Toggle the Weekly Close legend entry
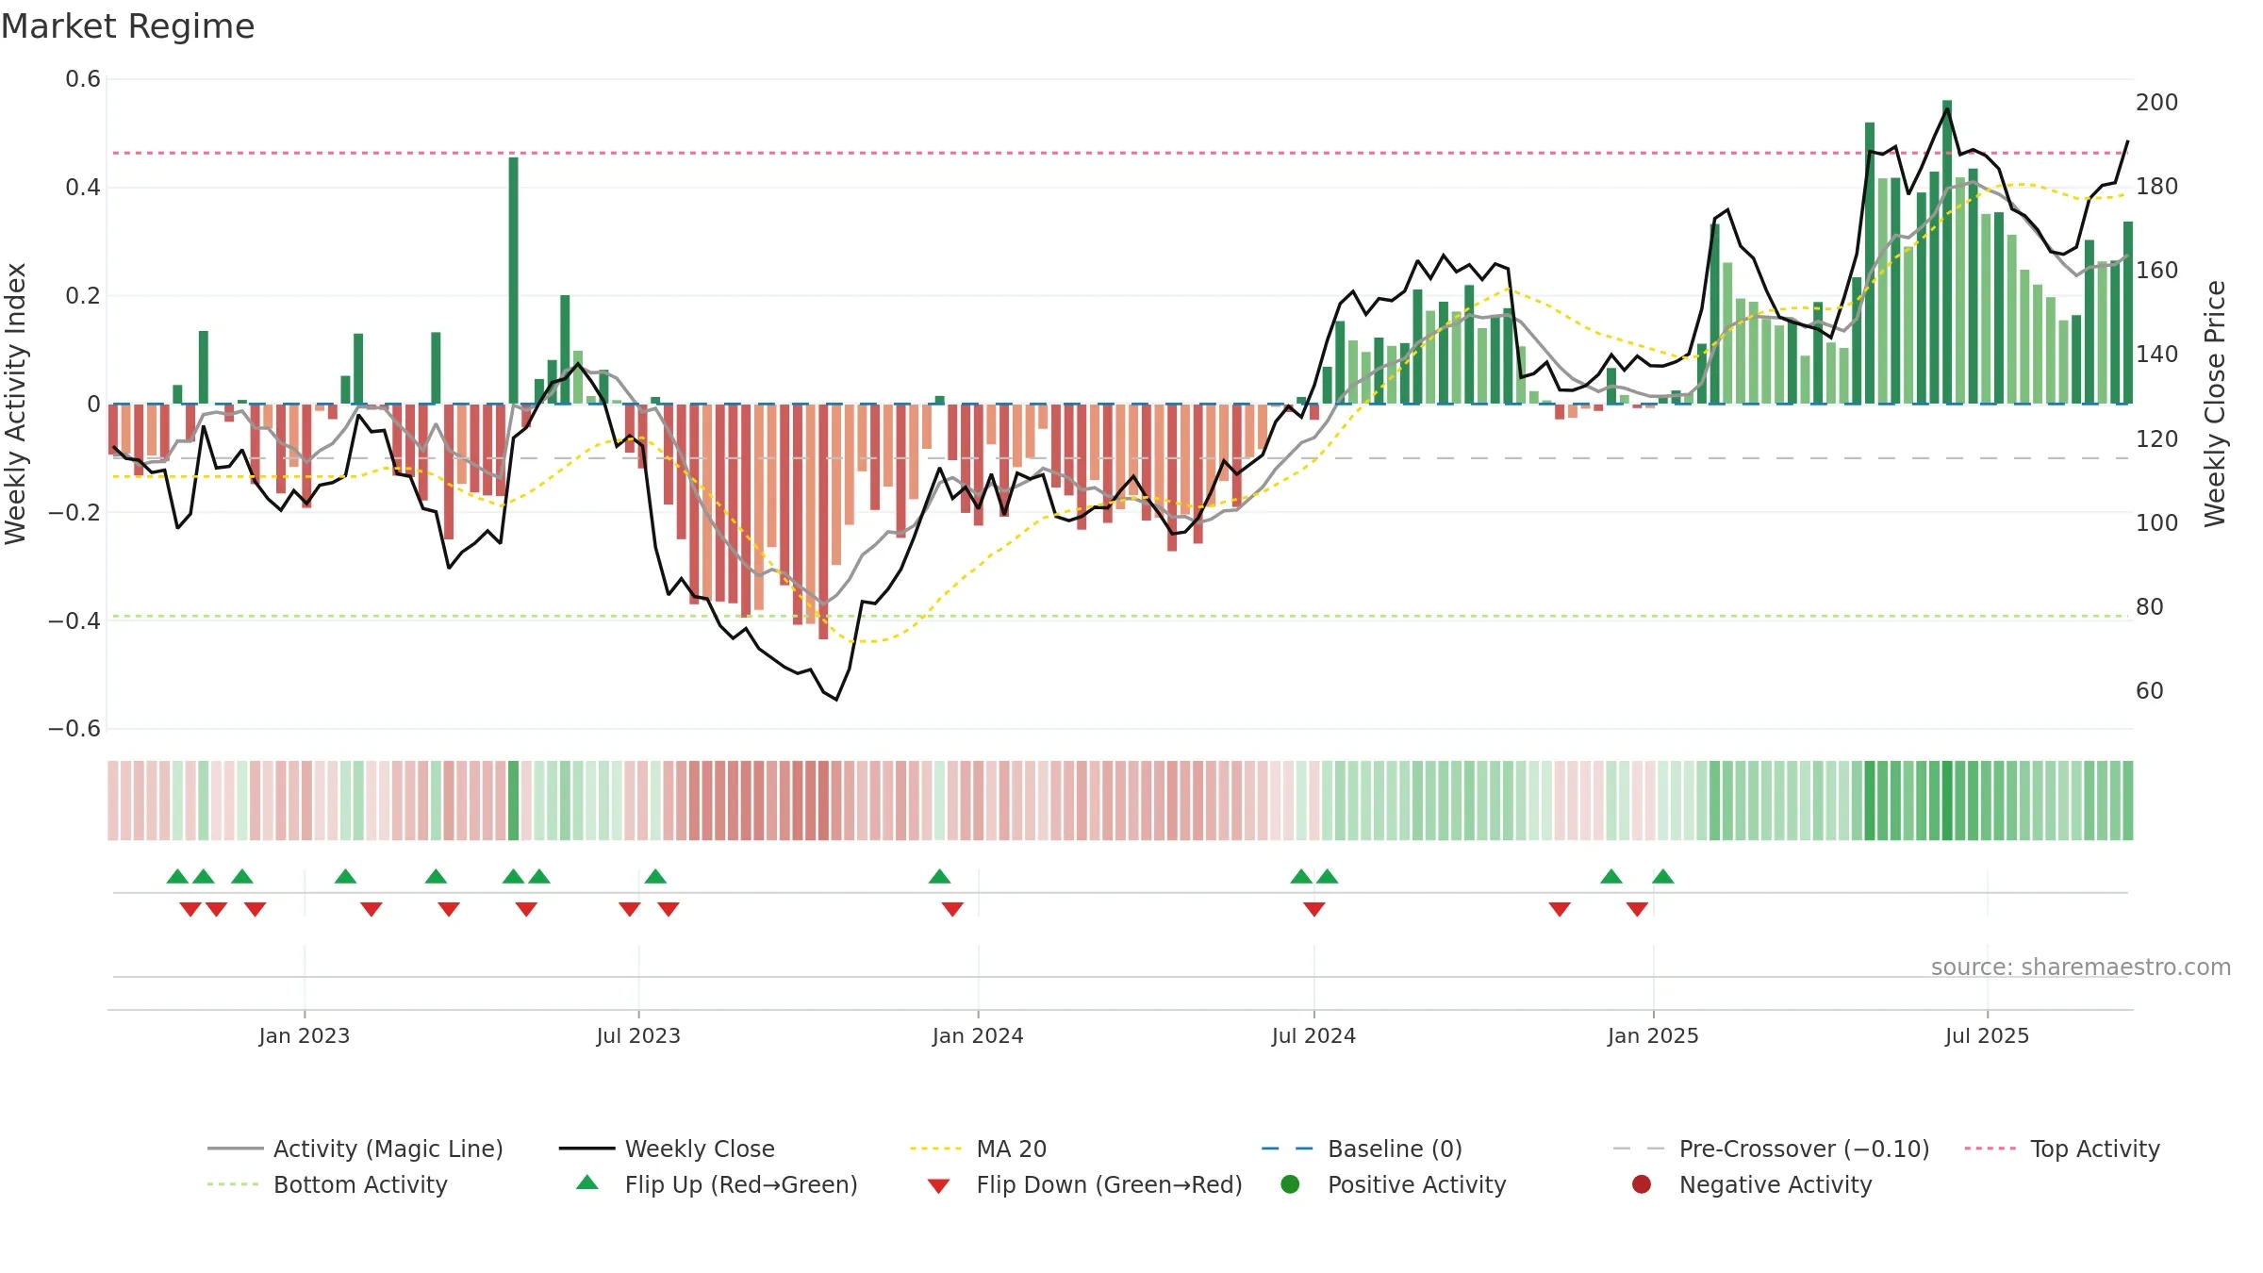Viewport: 2263px width, 1273px height. pos(667,1149)
